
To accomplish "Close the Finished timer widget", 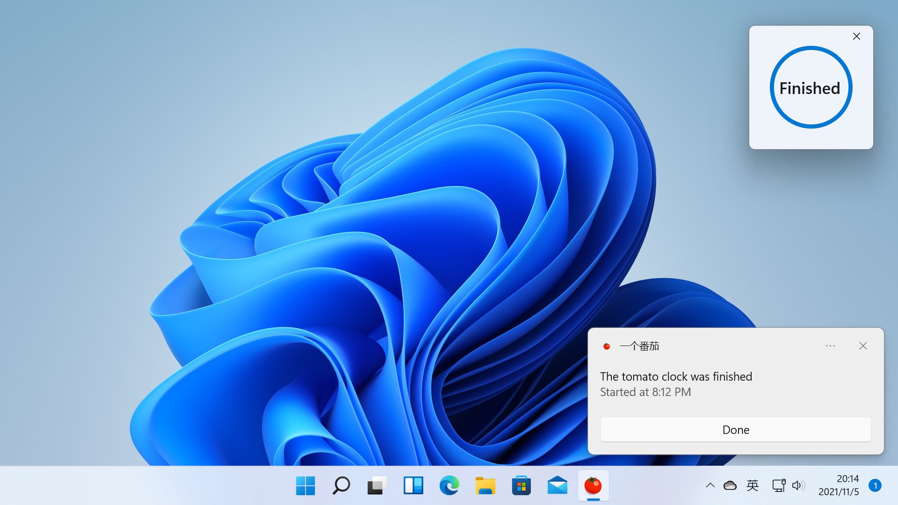I will (x=856, y=36).
